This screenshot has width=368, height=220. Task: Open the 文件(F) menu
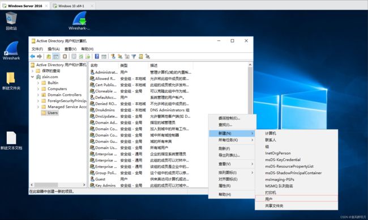[37, 49]
